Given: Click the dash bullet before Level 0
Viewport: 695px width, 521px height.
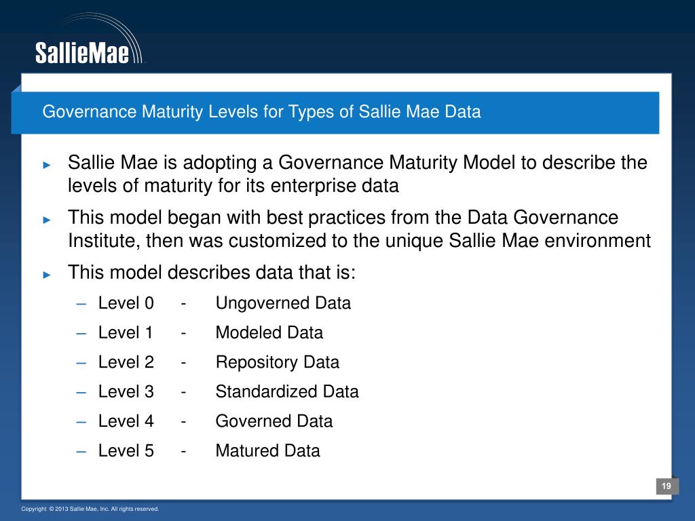Looking at the screenshot, I should pos(81,305).
